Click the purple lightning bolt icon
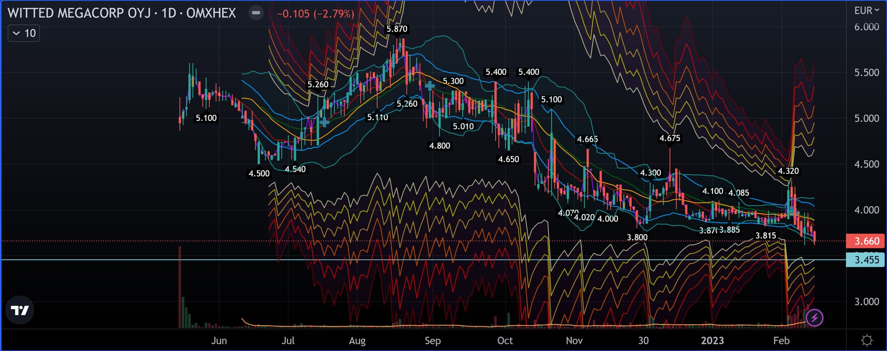The image size is (887, 351). pos(814,318)
